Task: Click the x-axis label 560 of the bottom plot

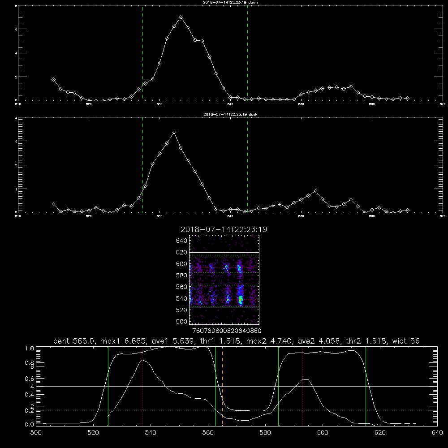Action: pyautogui.click(x=208, y=433)
